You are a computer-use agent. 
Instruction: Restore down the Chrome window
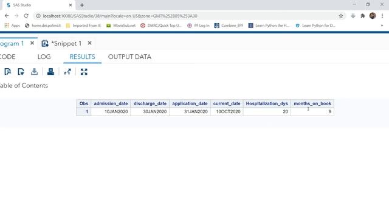[x=368, y=4]
